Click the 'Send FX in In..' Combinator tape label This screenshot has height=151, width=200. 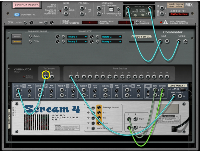(141, 37)
